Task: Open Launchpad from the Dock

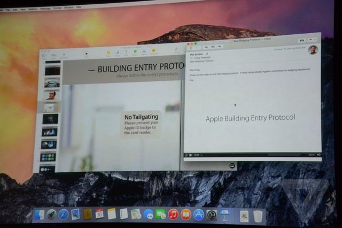Action: click(x=51, y=215)
